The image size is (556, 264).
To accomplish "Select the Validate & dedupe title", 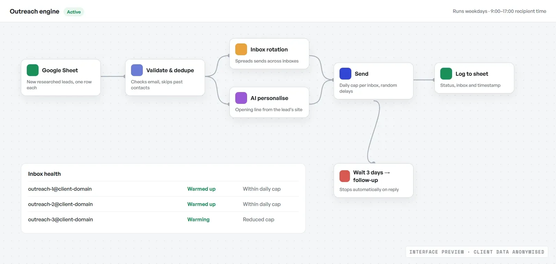I will coord(170,70).
